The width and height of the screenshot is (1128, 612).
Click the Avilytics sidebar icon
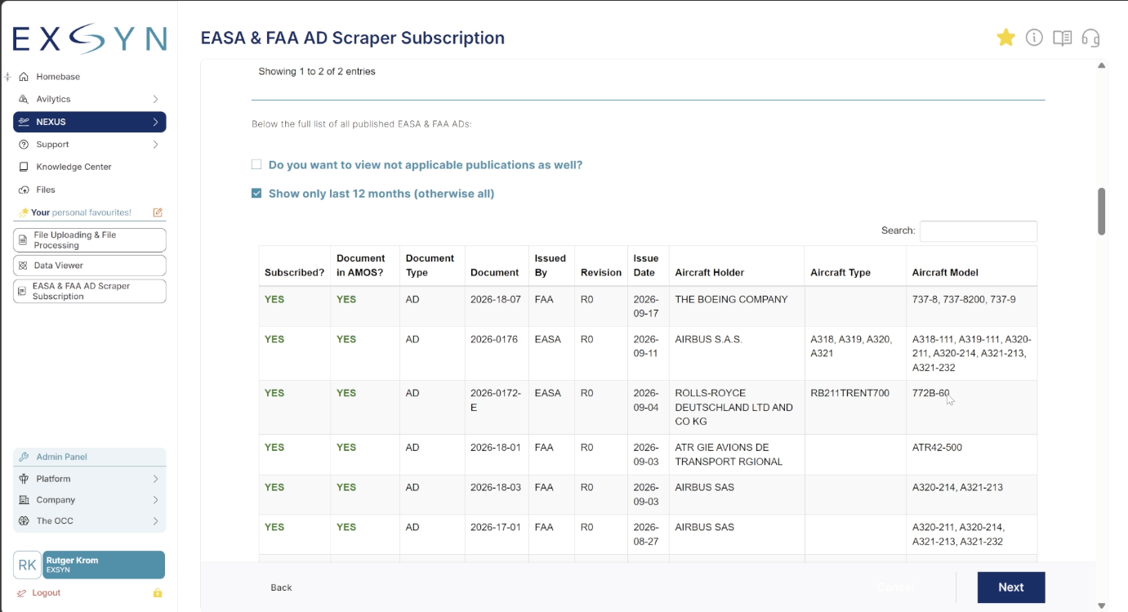pyautogui.click(x=24, y=99)
